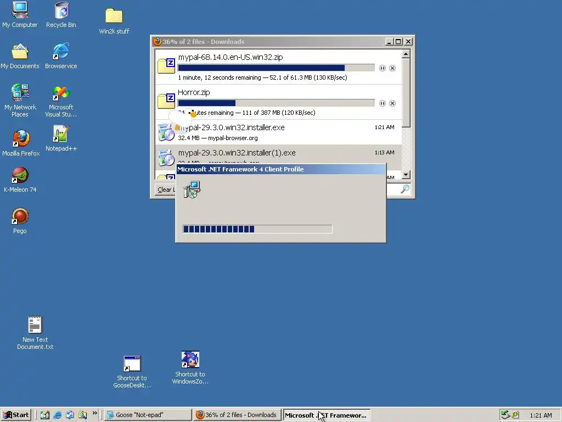Select My Network Places icon
Screen dimensions: 562x422
pos(20,101)
